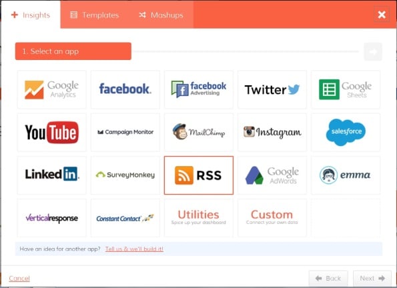Select the Instagram app tile
This screenshot has width=397, height=288.
[272, 133]
